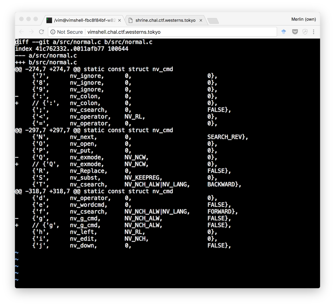Open the Not Secure site info icon
The width and height of the screenshot is (335, 306).
tap(53, 32)
